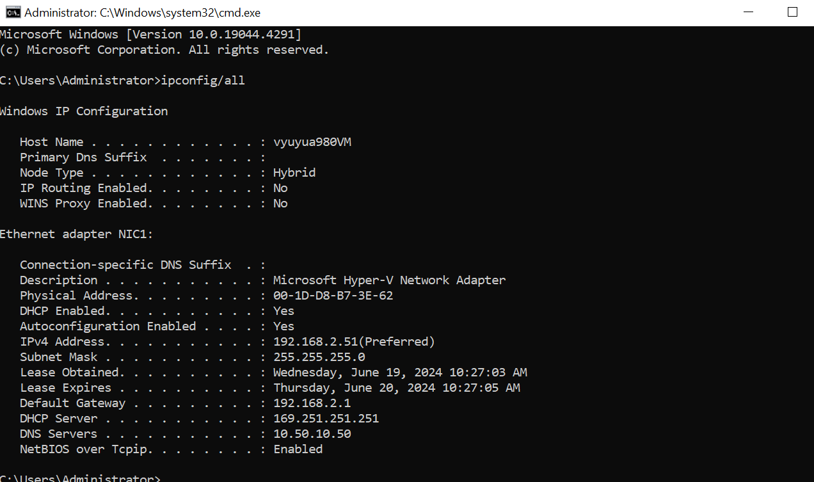Click the host name vyuyua980VM
Screen dimensions: 814x482
click(312, 142)
